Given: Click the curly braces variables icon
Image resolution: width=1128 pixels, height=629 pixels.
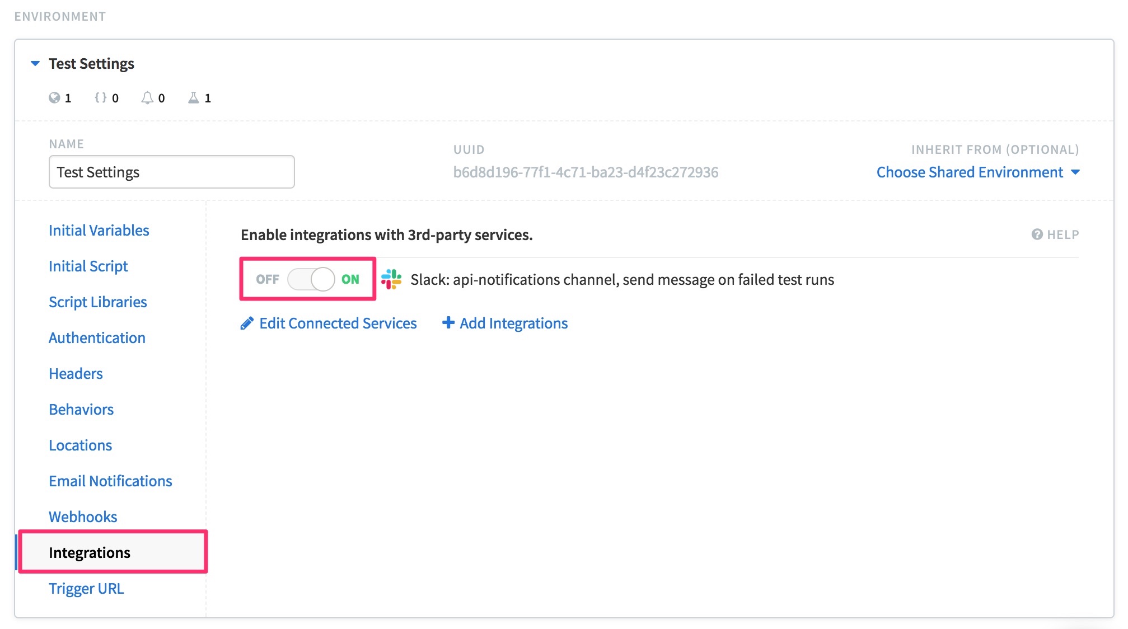Looking at the screenshot, I should click(x=101, y=98).
